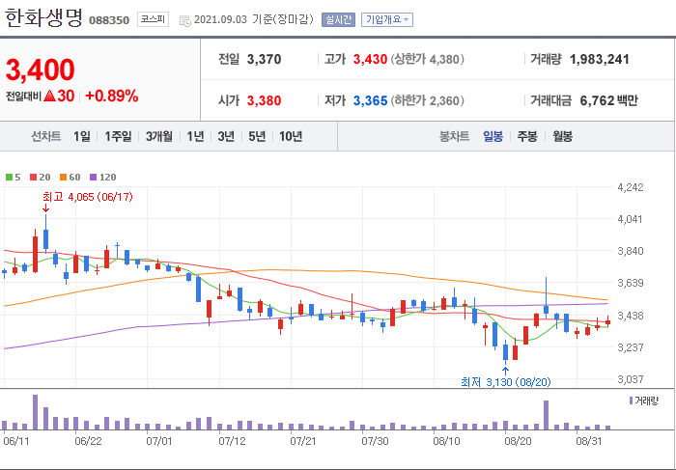
Task: Click the 실시간 real-time button
Action: (338, 20)
